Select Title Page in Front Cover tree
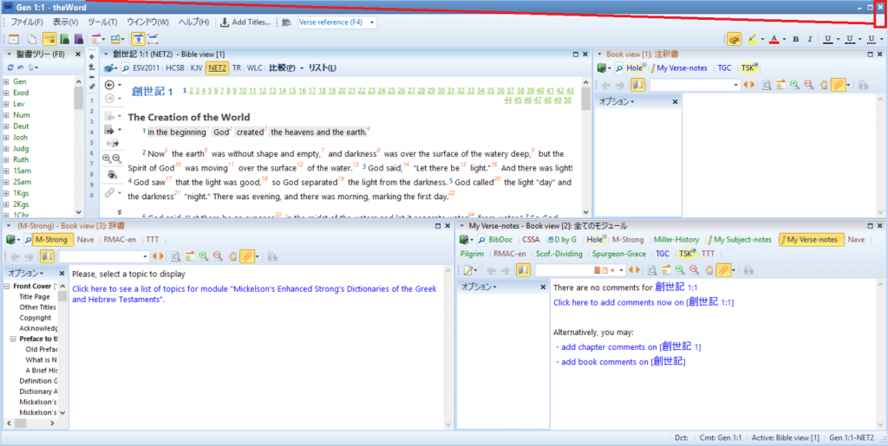Viewport: 888px width, 446px height. [35, 296]
